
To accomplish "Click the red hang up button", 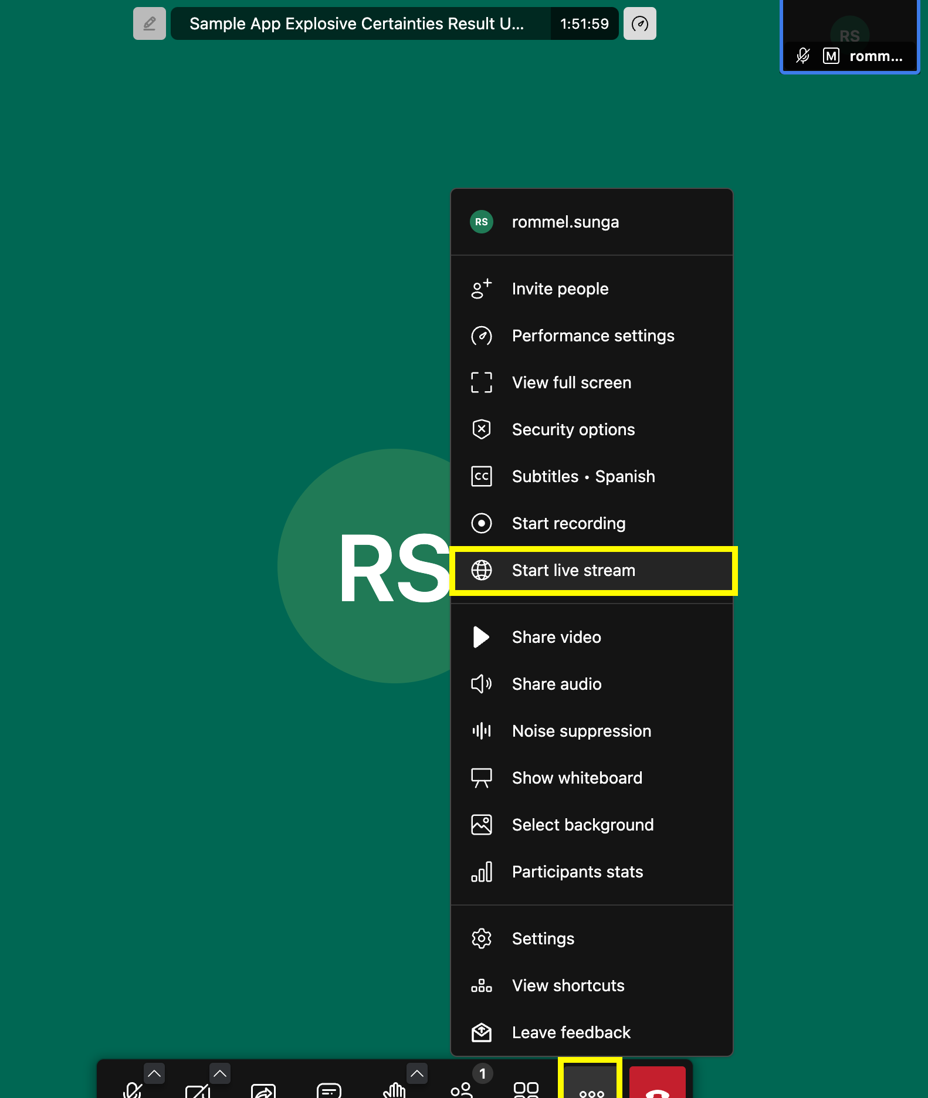I will [657, 1086].
